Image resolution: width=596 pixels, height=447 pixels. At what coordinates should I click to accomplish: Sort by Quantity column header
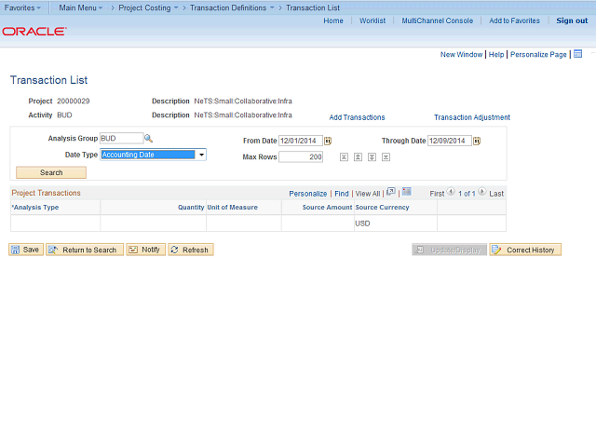[x=191, y=207]
